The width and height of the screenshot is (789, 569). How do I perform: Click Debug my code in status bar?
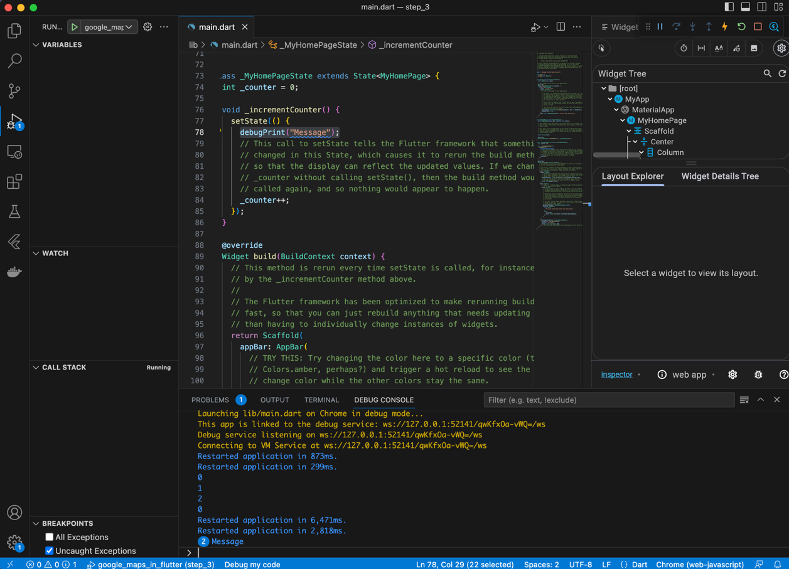(x=252, y=564)
